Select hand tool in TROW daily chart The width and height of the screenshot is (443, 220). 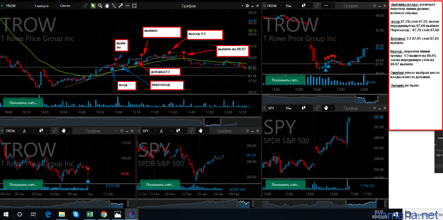click(x=64, y=130)
